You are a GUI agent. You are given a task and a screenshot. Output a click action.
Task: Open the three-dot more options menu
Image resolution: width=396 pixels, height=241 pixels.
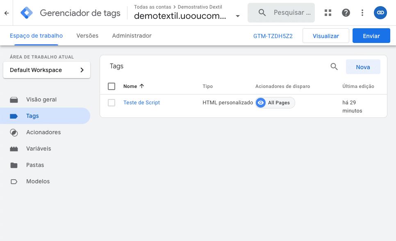tap(362, 13)
